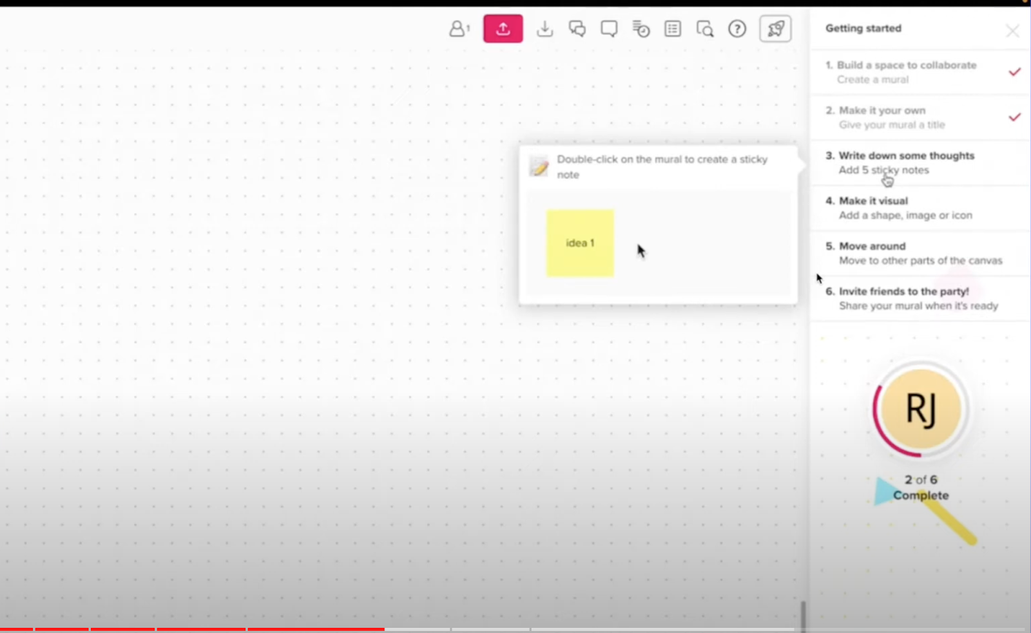
Task: Click the 'Getting started' panel heading
Action: click(x=863, y=28)
